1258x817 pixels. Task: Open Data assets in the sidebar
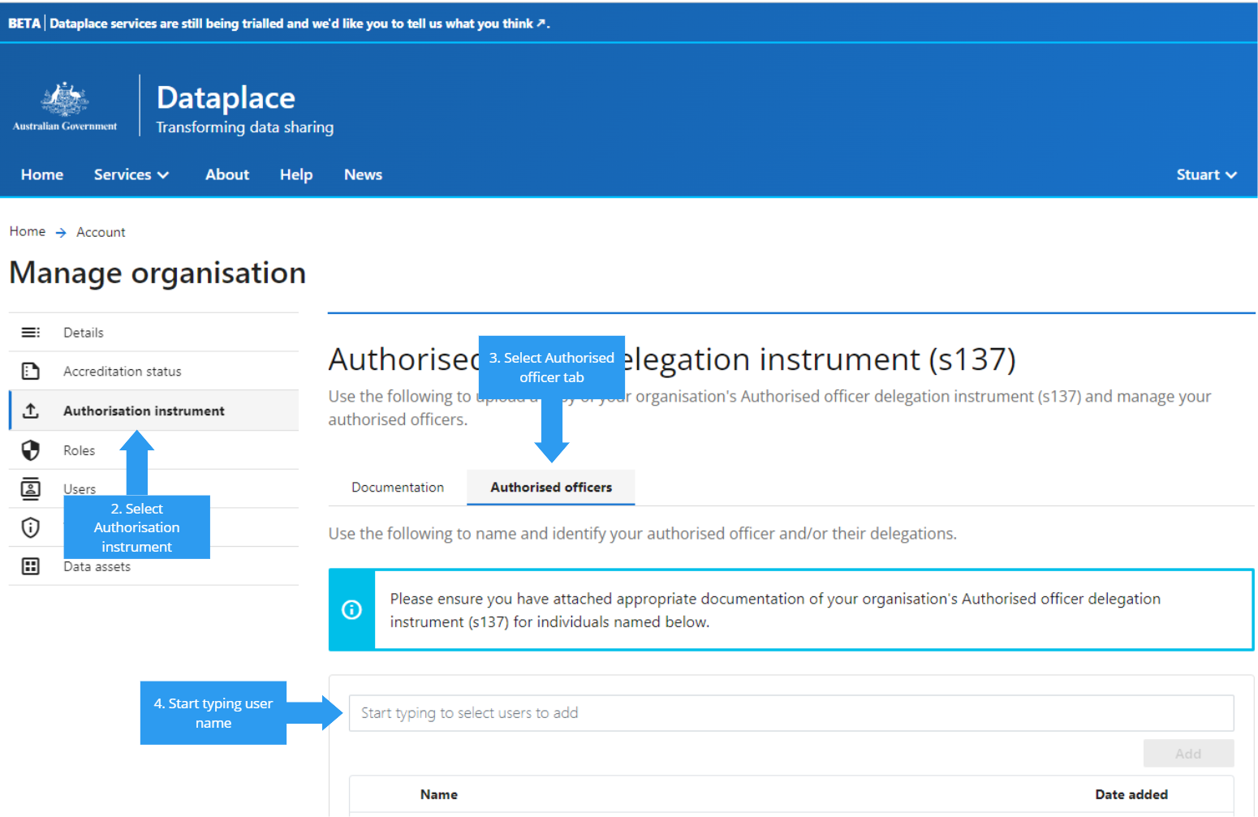[154, 566]
